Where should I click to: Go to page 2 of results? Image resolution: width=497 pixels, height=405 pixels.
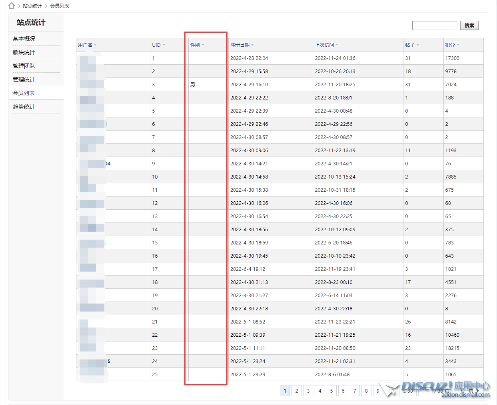point(296,391)
